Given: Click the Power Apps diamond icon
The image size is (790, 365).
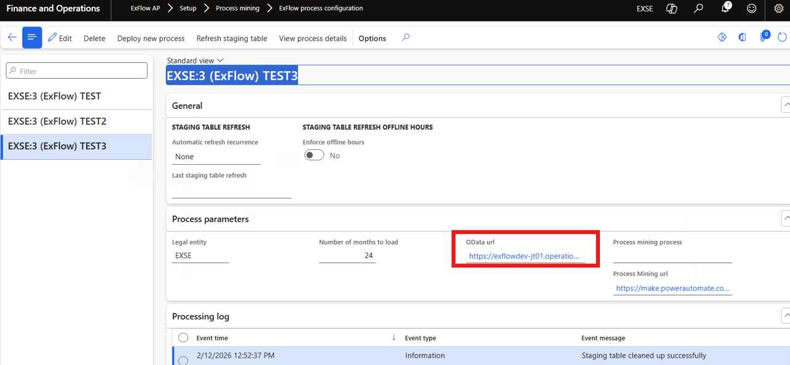Looking at the screenshot, I should (x=722, y=37).
